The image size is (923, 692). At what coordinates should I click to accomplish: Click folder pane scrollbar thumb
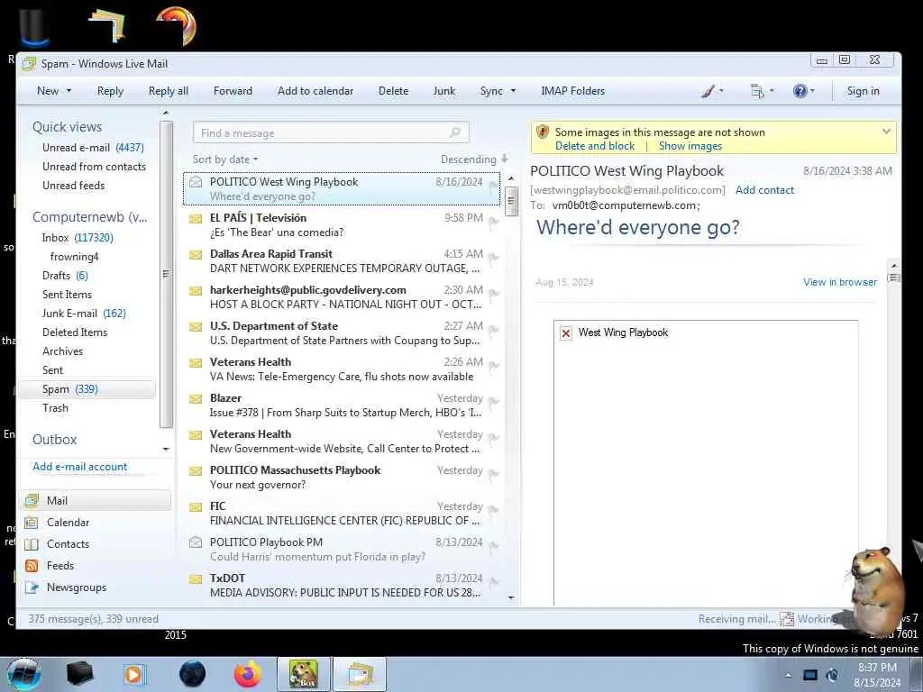(x=166, y=274)
